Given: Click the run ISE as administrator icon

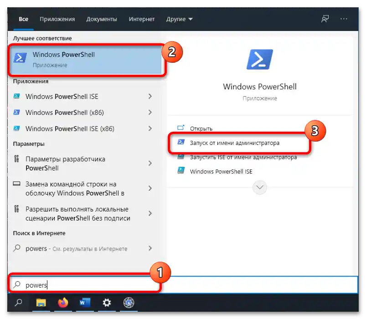Looking at the screenshot, I should [181, 157].
